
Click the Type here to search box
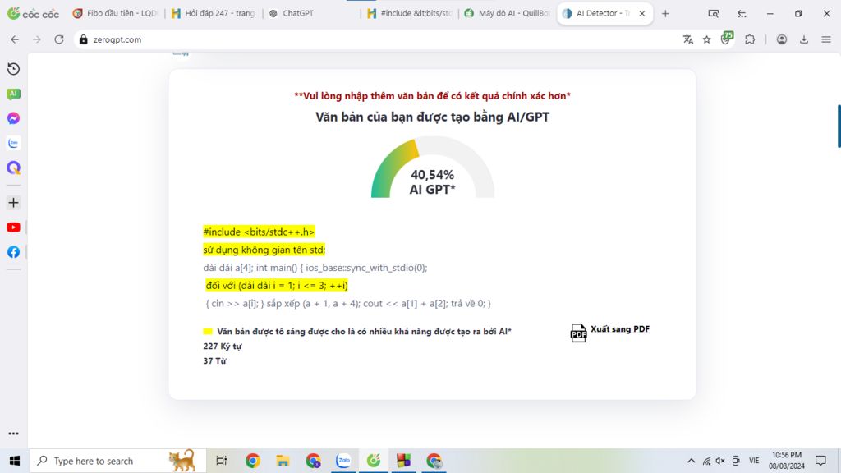pyautogui.click(x=118, y=461)
